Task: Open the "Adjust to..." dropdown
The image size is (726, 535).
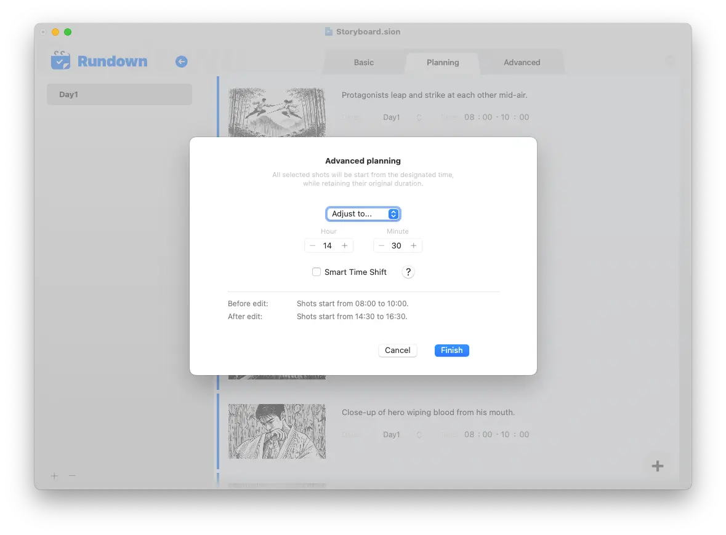Action: [363, 214]
